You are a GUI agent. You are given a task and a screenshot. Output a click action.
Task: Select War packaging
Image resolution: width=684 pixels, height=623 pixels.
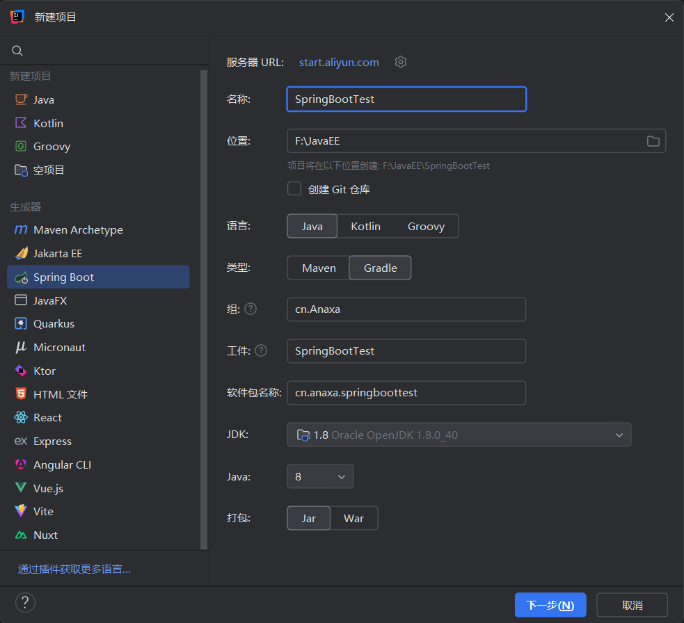tap(353, 519)
